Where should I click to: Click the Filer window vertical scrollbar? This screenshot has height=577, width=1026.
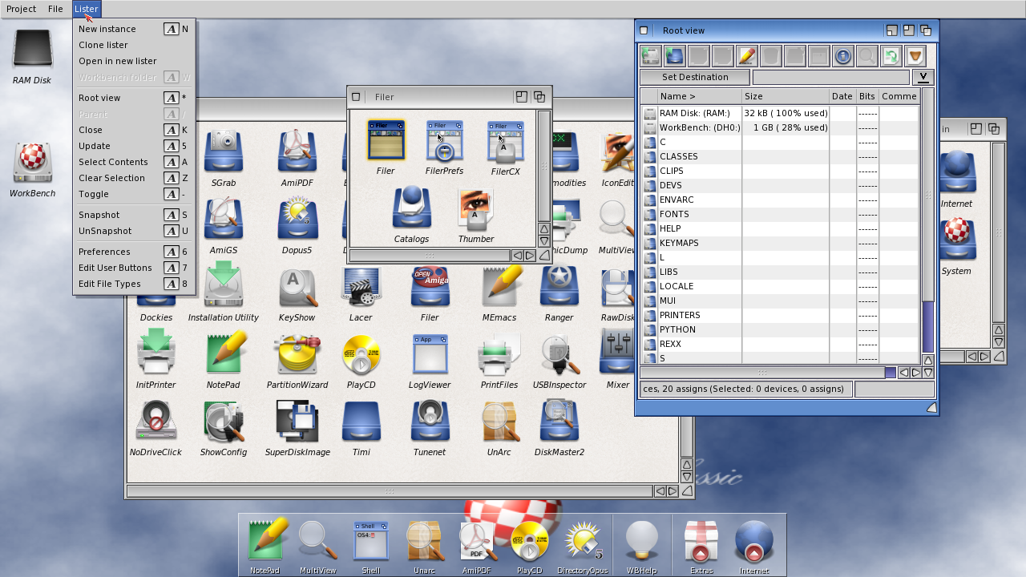click(x=544, y=166)
